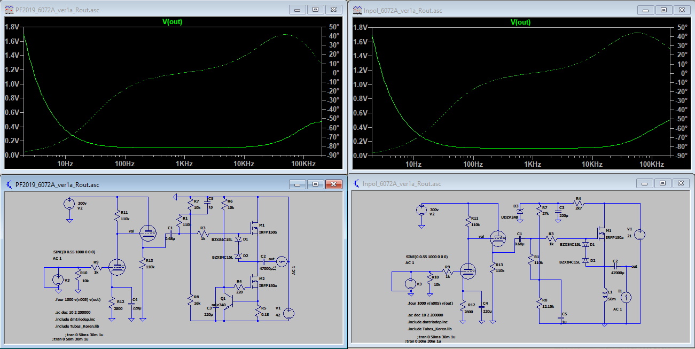Select R12 2800 resistor in PF2019 schematic

point(112,303)
